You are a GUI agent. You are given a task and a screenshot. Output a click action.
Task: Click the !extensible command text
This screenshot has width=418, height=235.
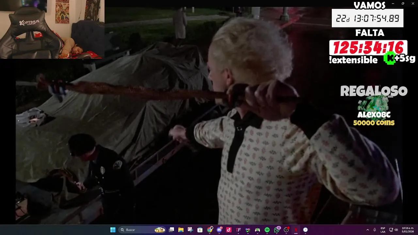(x=353, y=60)
